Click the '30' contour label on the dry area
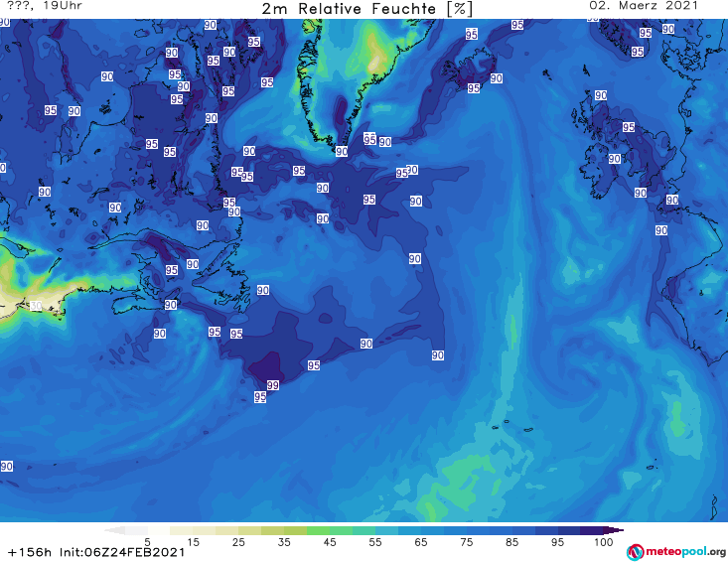728x562 pixels. click(36, 306)
